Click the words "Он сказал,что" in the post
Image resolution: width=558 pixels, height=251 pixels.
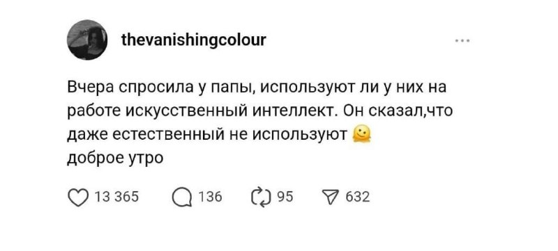click(x=396, y=111)
